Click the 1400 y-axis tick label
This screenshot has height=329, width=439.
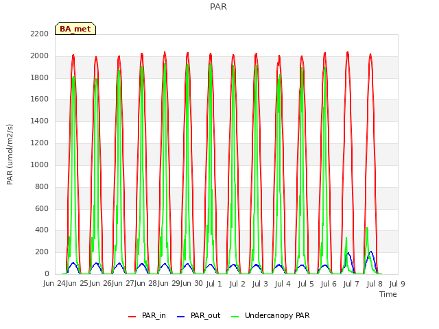40,121
